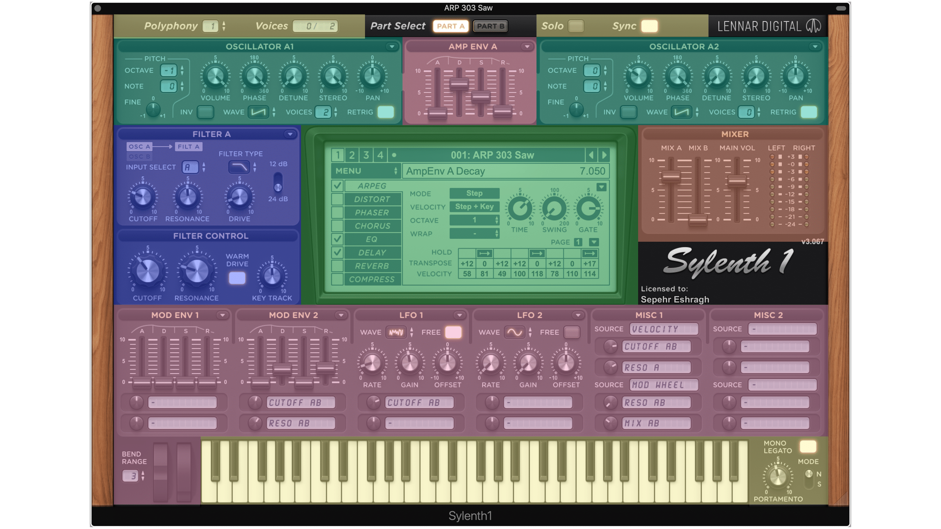
Task: Open the arpeggiator Wrap dropdown
Action: tap(474, 234)
